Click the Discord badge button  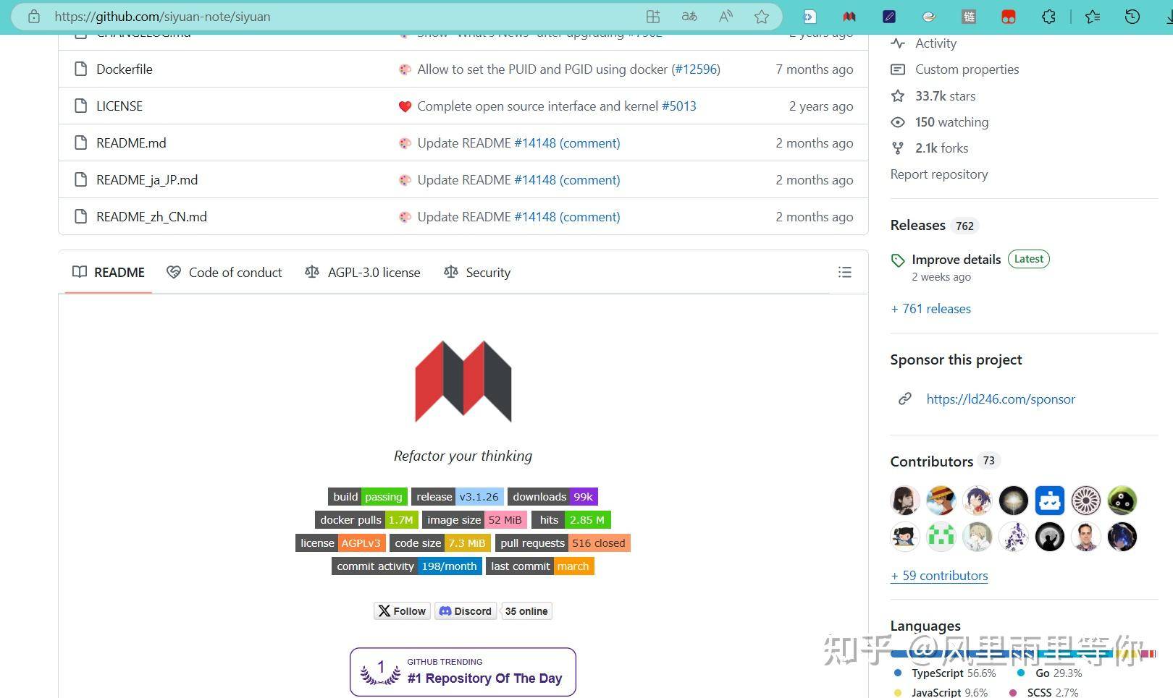466,610
